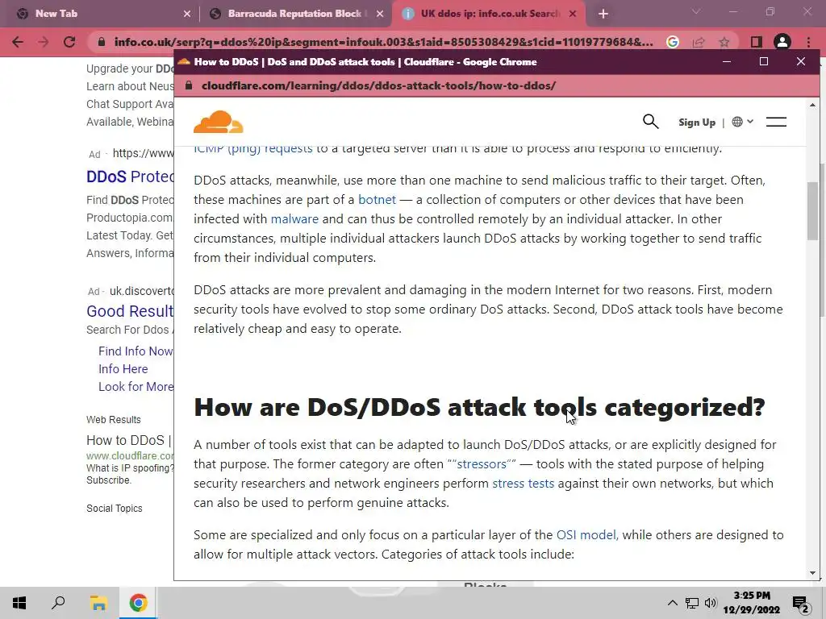
Task: Go forward in main Chrome window
Action: point(44,42)
